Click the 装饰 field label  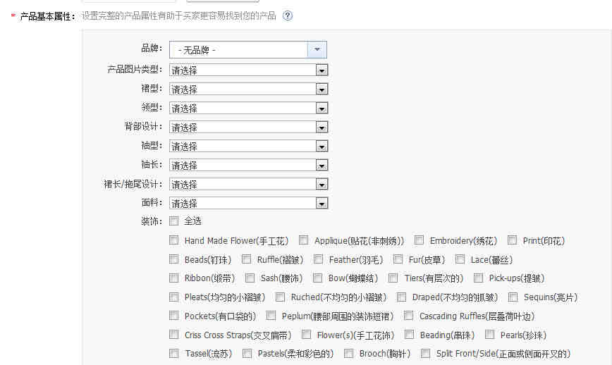click(x=152, y=221)
